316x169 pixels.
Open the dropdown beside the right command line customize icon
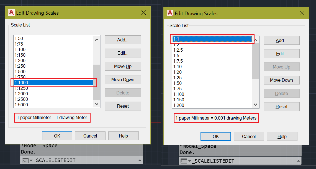point(190,160)
